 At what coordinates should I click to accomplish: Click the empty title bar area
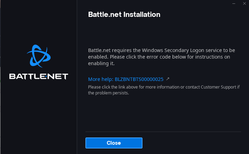click(156, 3)
